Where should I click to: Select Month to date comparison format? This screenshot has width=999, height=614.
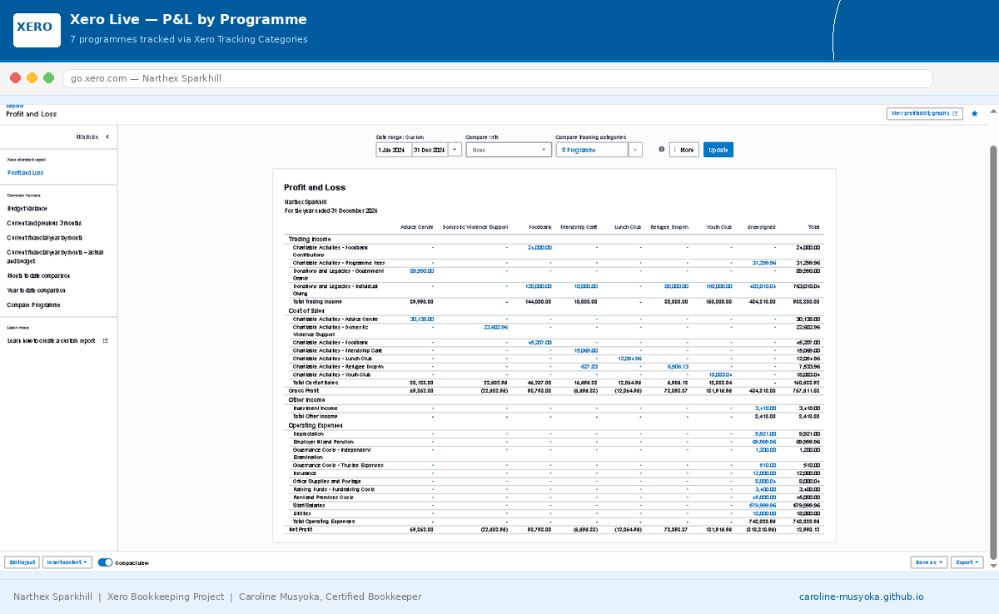pyautogui.click(x=39, y=275)
